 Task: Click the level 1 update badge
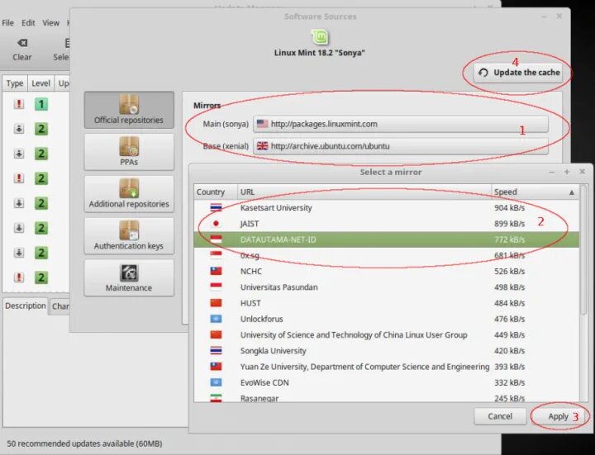coord(41,104)
